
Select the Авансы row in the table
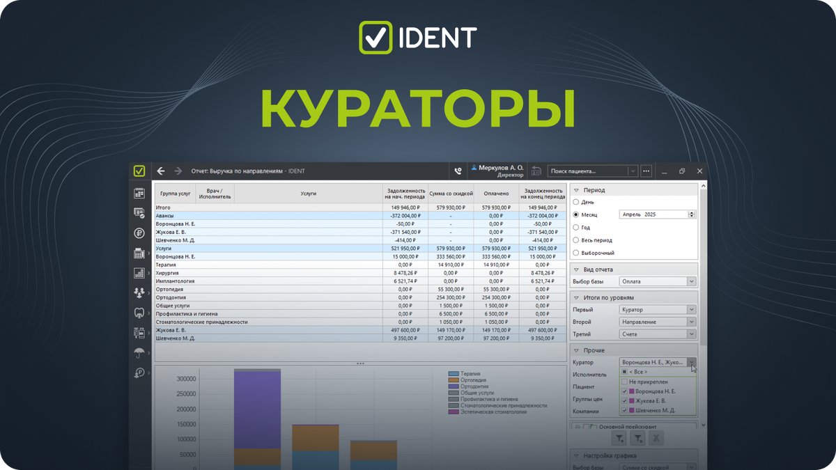pos(360,216)
